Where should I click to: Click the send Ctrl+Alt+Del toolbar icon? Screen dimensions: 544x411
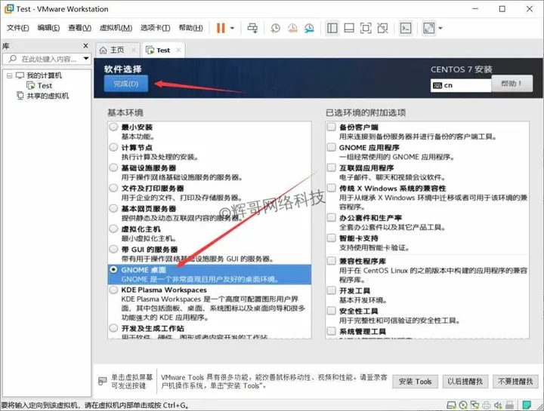click(x=252, y=28)
